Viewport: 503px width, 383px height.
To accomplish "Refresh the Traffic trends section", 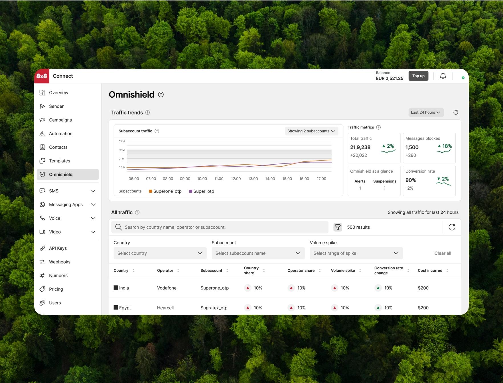I will coord(456,112).
